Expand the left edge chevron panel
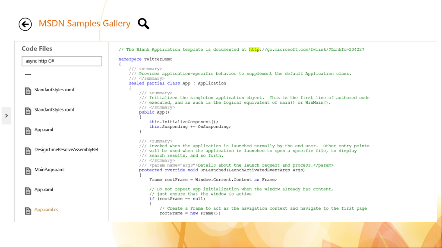This screenshot has height=248, width=442. 6,115
